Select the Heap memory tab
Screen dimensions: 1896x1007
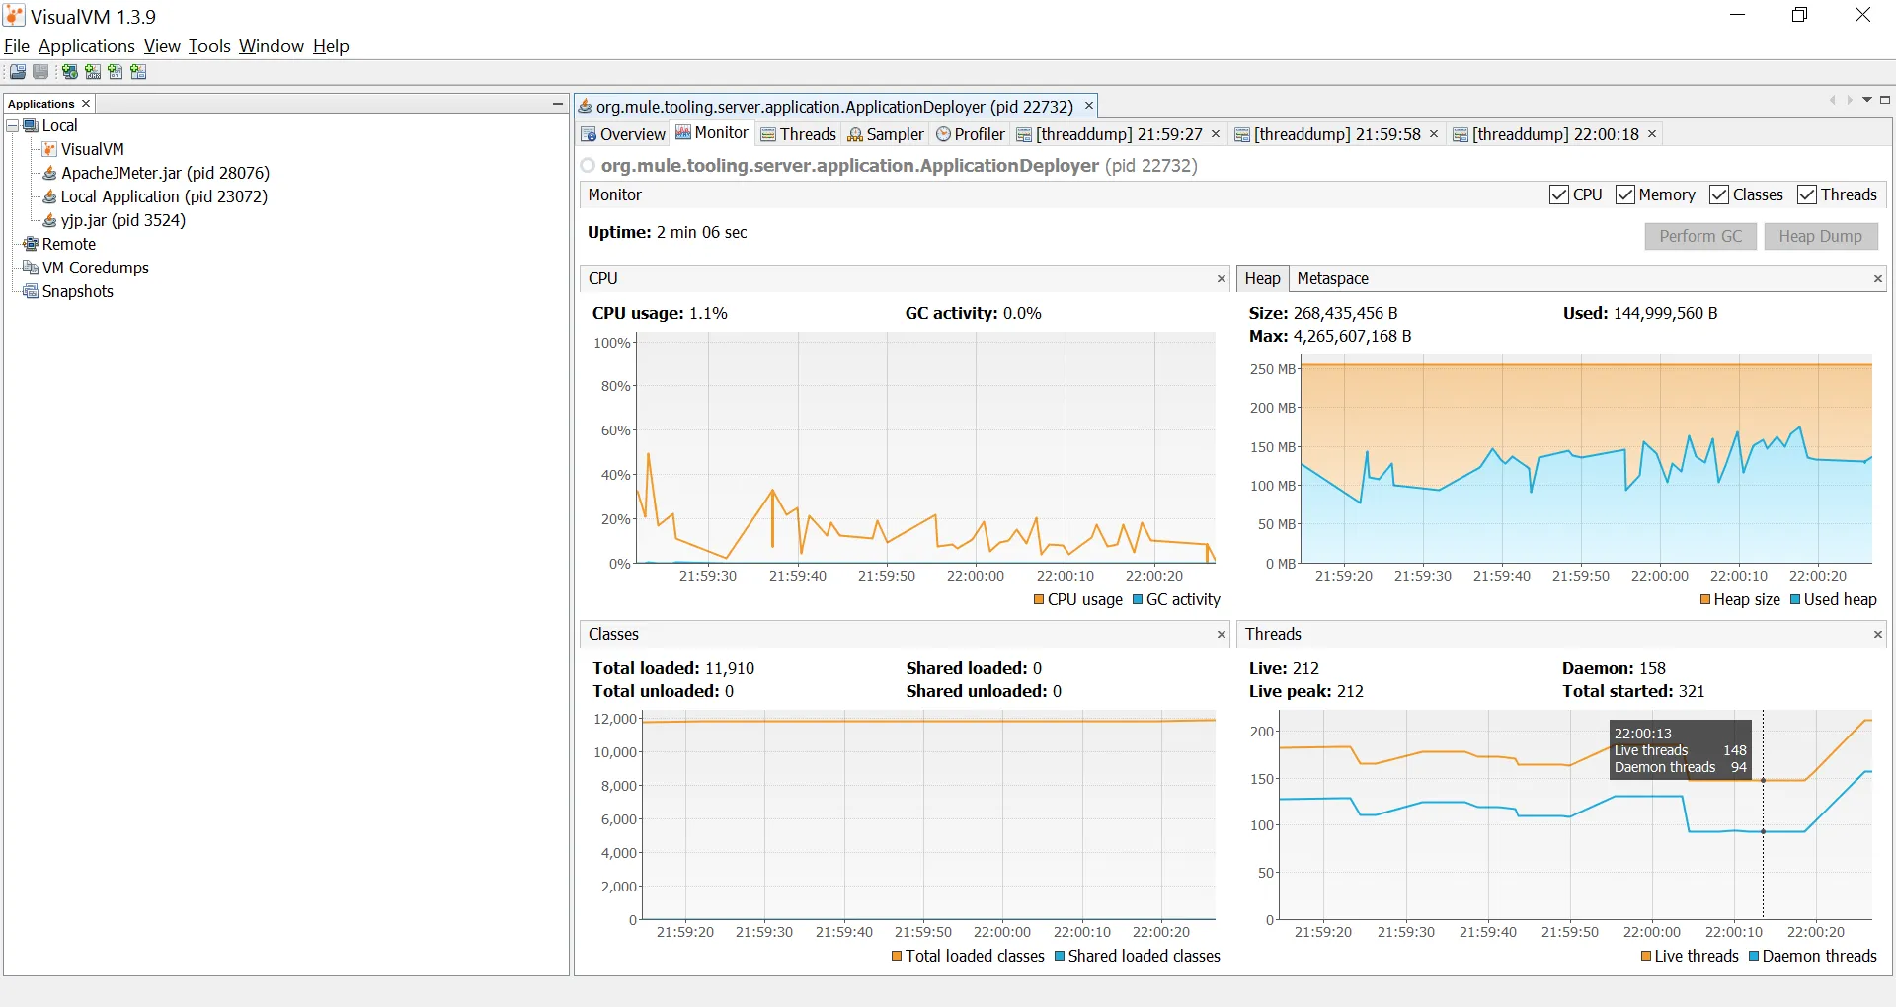1263,279
